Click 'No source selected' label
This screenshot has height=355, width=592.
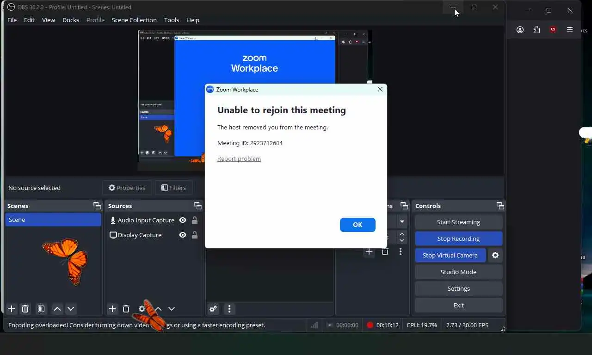click(34, 188)
